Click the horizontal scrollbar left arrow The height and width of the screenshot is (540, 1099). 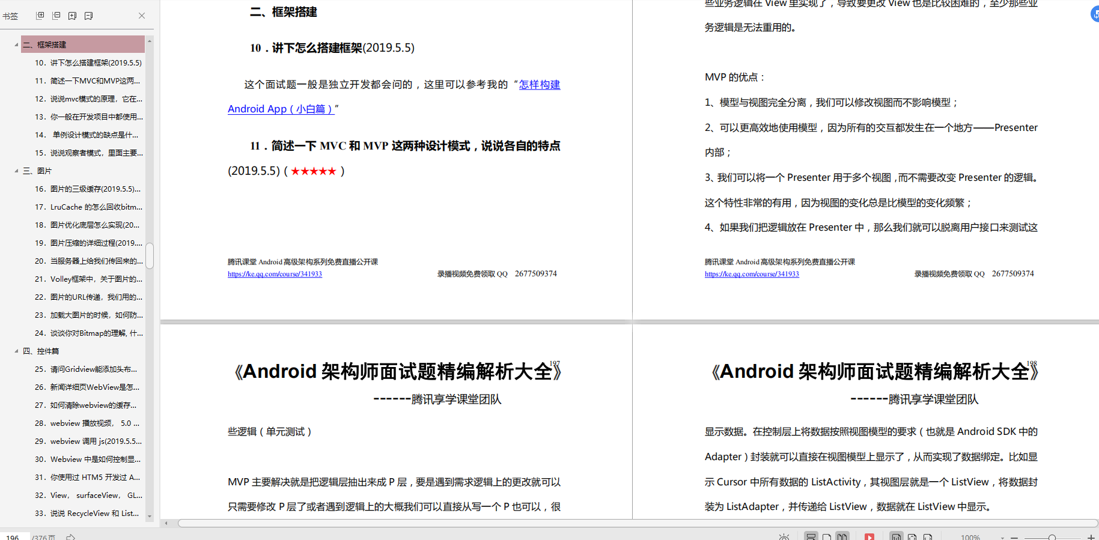point(166,523)
